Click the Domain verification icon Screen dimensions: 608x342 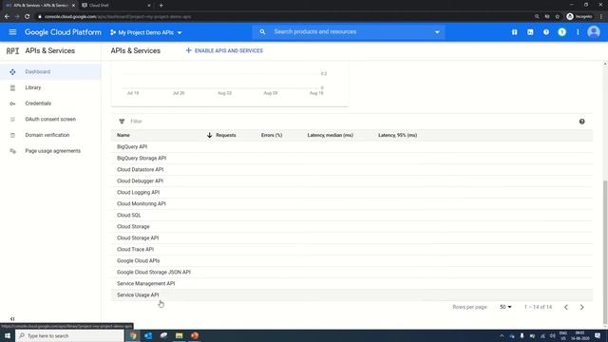click(x=12, y=135)
